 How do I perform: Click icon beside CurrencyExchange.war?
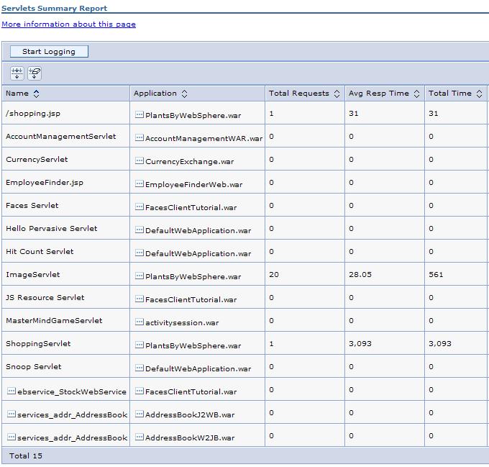[139, 160]
